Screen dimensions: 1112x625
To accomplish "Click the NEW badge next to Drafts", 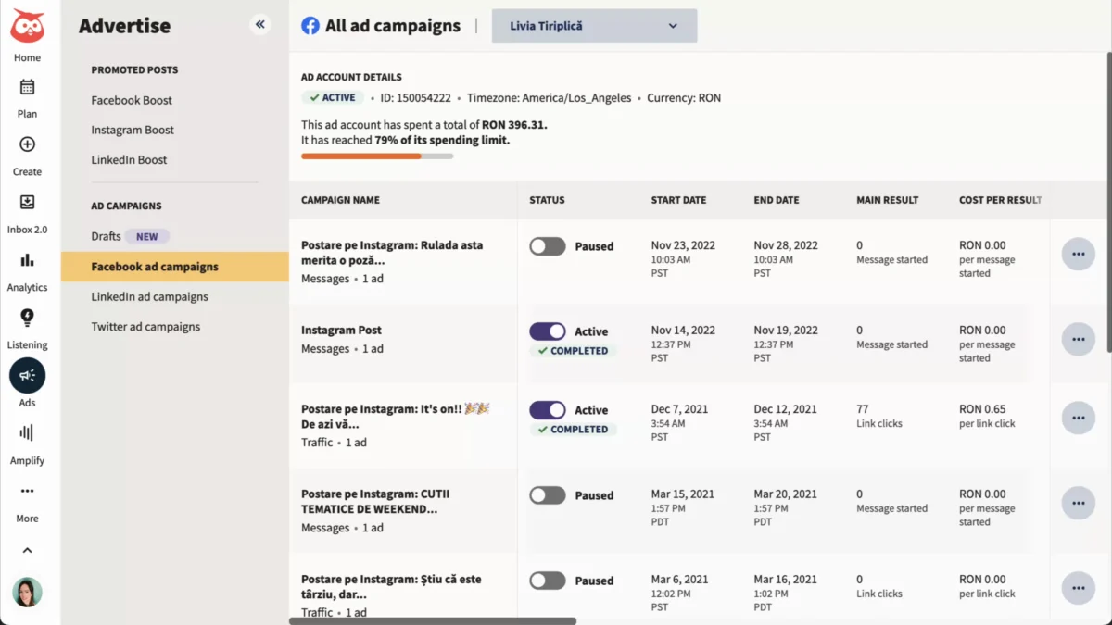I will tap(147, 236).
